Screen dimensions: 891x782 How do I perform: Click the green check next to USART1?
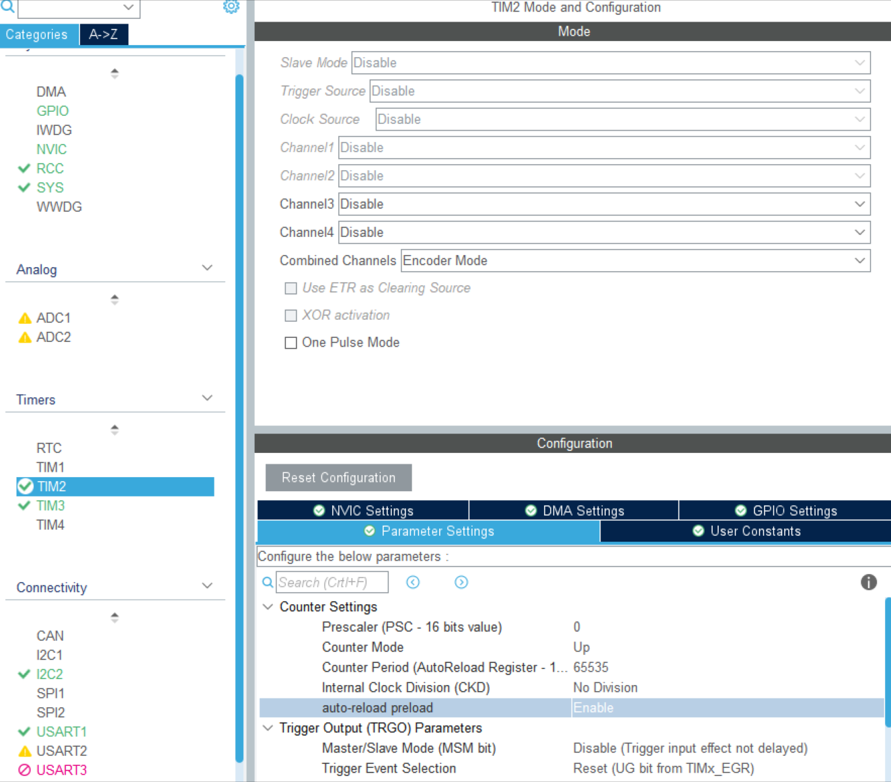pyautogui.click(x=24, y=732)
